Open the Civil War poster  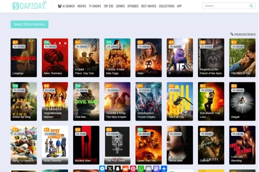[x=86, y=101]
